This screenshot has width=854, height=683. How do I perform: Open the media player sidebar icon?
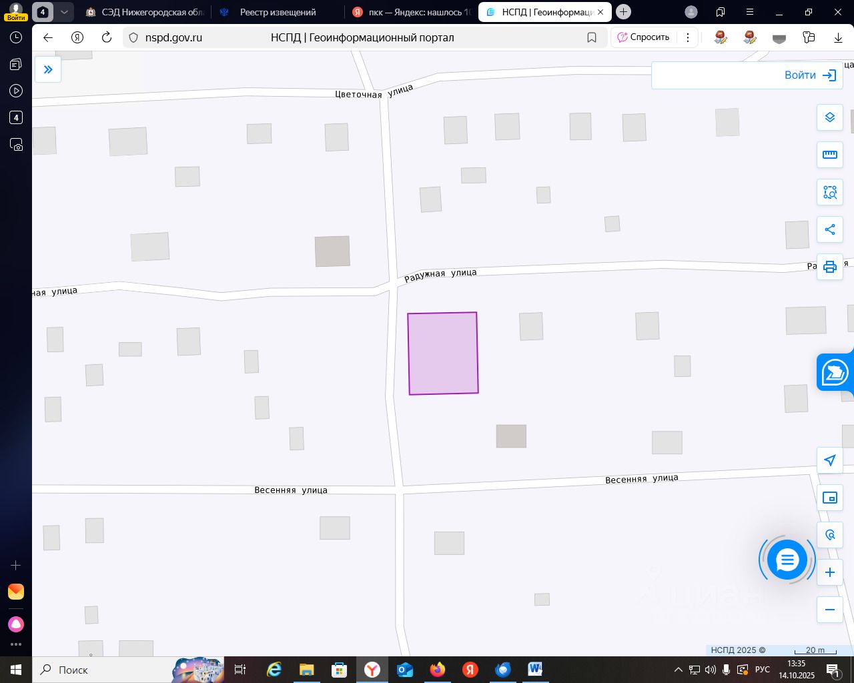pyautogui.click(x=16, y=91)
